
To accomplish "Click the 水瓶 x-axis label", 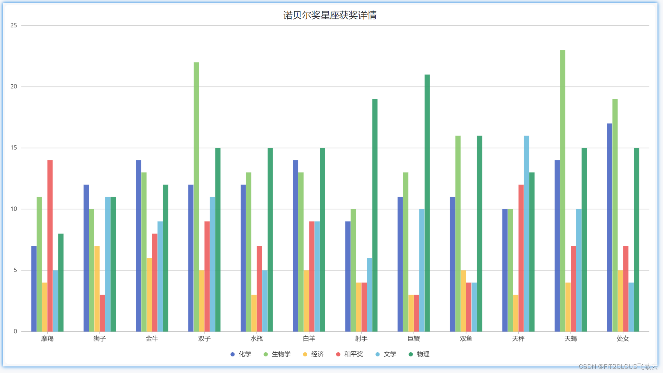I will click(x=257, y=338).
